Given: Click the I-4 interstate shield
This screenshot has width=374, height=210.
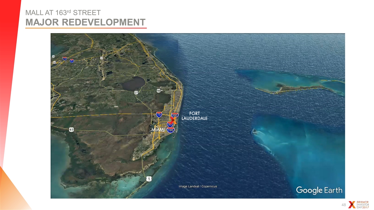Looking at the screenshot, I should click(72, 61).
